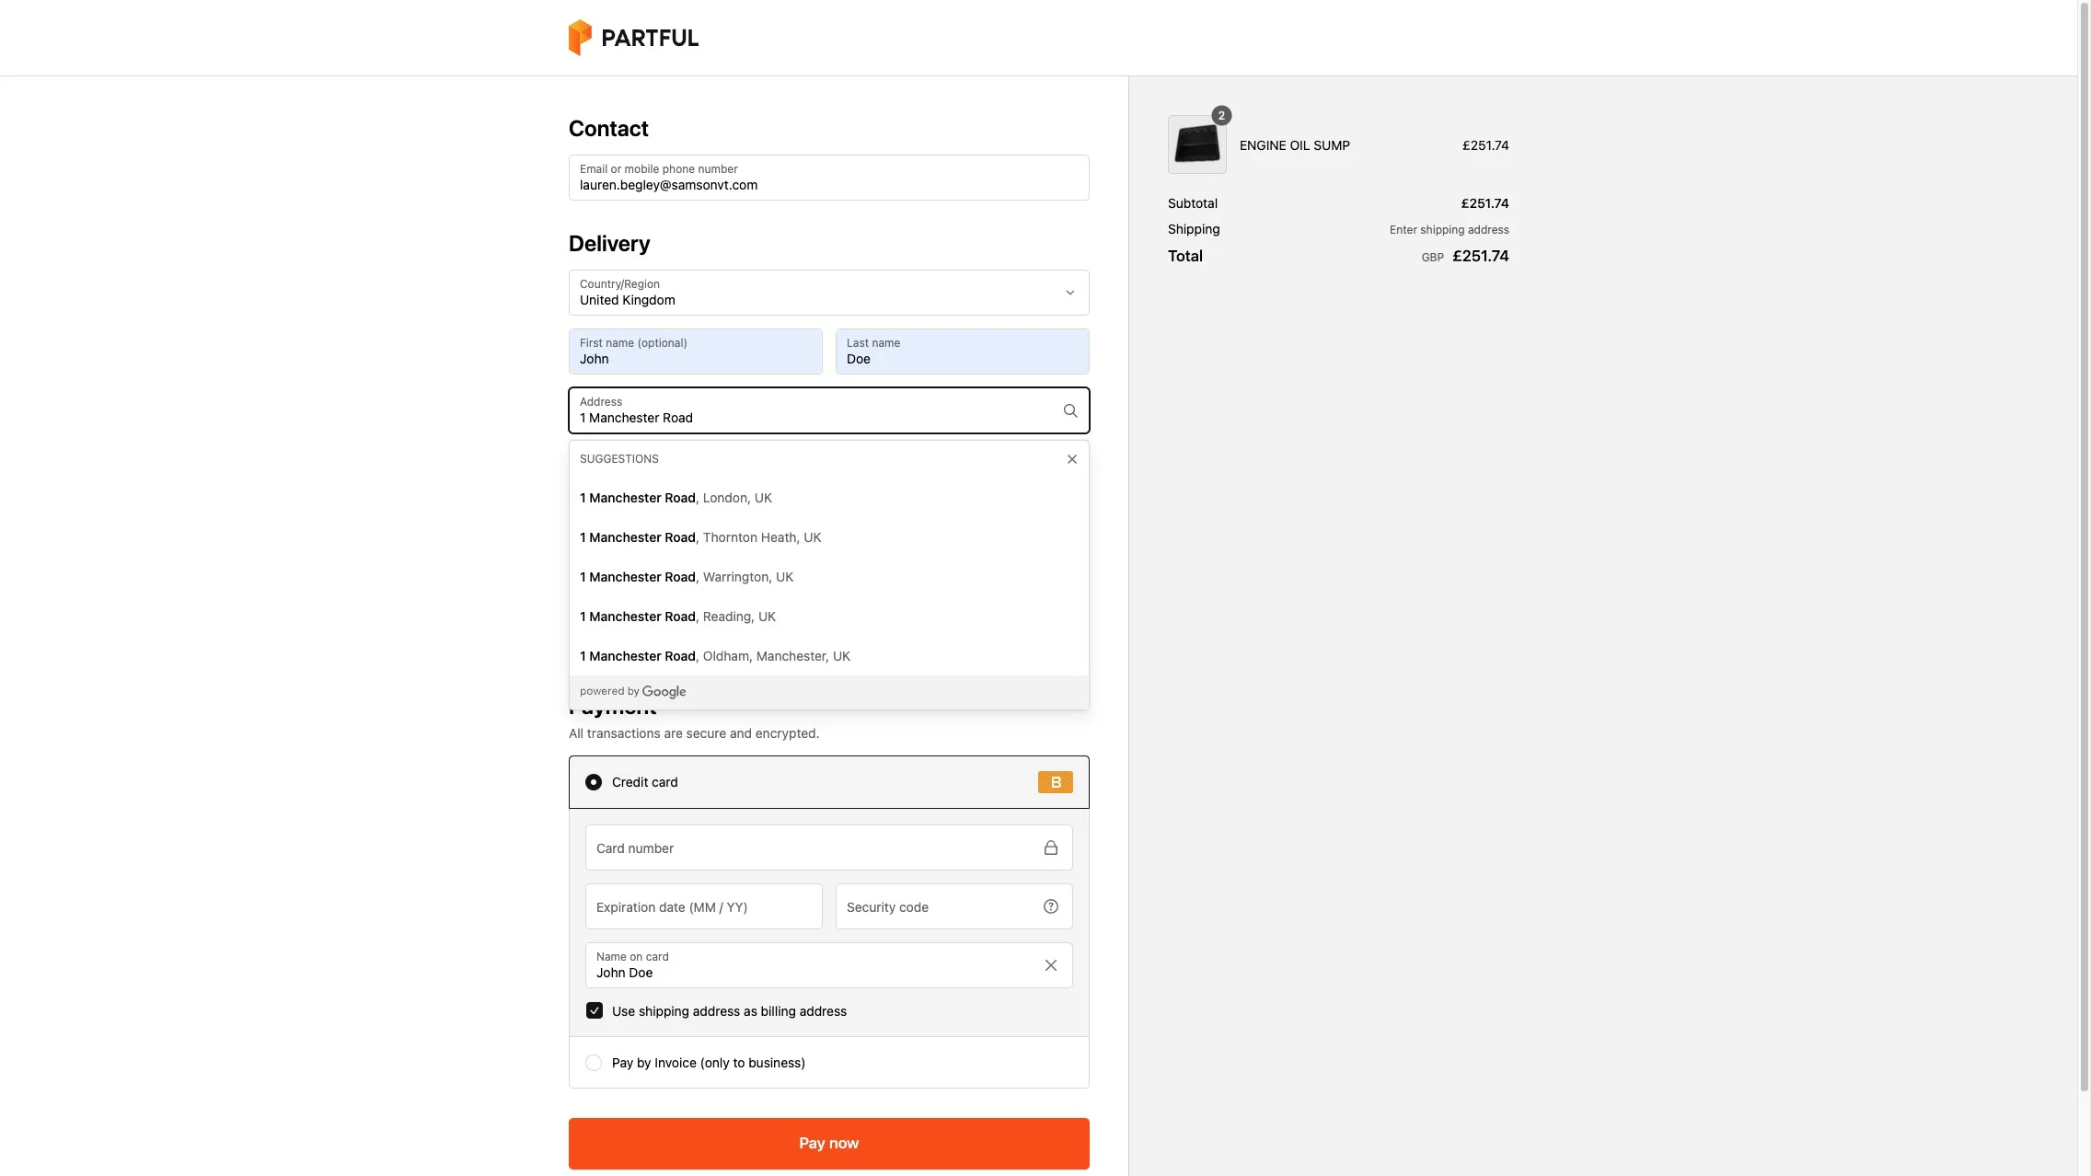Image resolution: width=2091 pixels, height=1176 pixels.
Task: Choose 1 Manchester Road, Warrington suggestion
Action: (828, 577)
